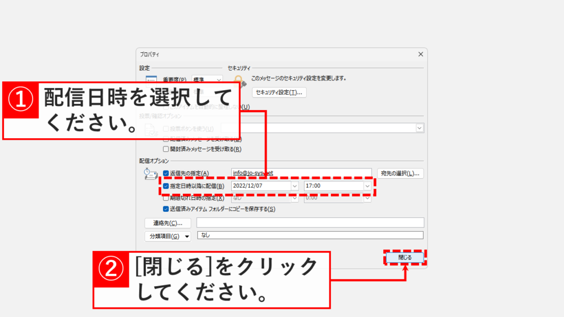Open the delivery time 17:00 dropdown

(x=367, y=186)
